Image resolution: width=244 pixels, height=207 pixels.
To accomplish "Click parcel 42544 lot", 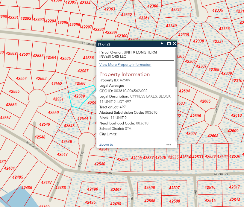I will [x=83, y=119].
